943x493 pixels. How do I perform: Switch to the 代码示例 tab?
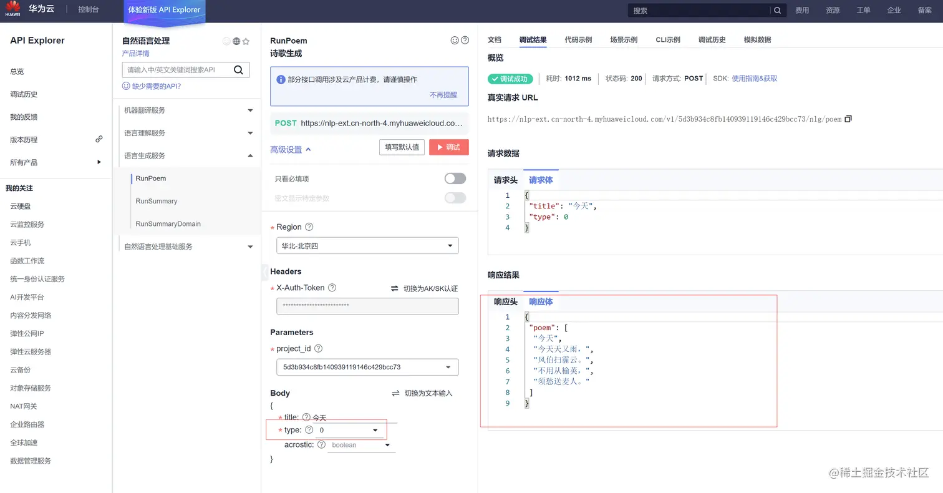[x=578, y=40]
